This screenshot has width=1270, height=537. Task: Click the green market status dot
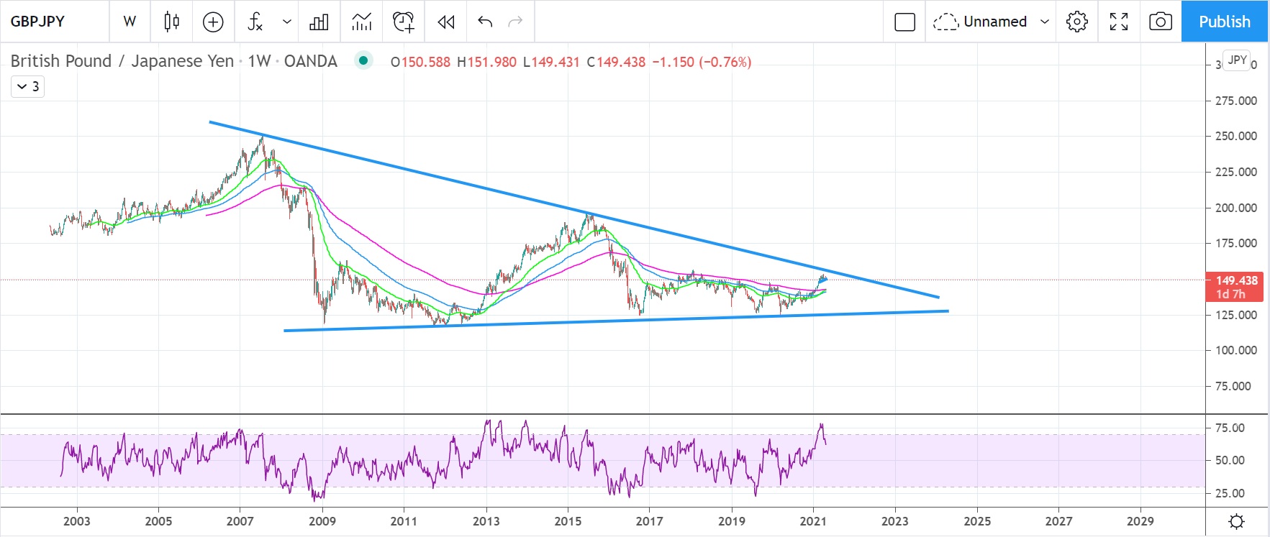coord(363,60)
